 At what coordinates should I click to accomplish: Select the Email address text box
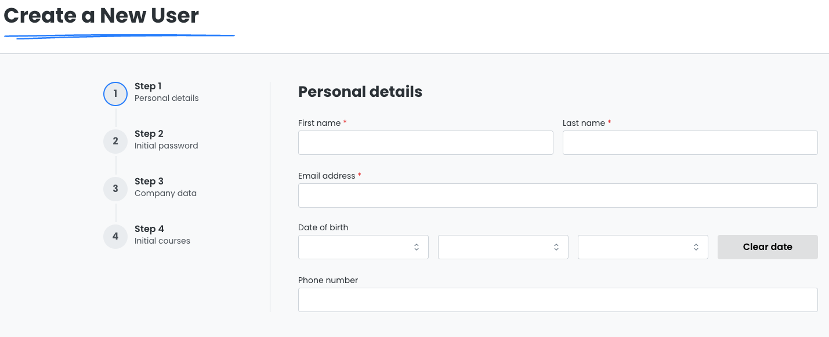click(x=558, y=195)
